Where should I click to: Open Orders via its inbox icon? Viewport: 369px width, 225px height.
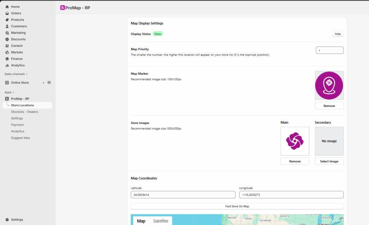point(7,13)
